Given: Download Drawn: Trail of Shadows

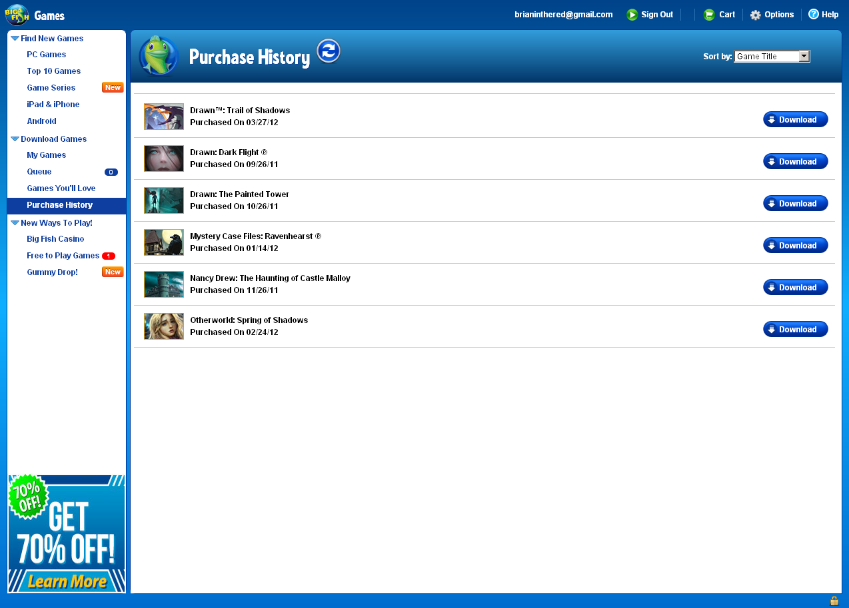Looking at the screenshot, I should pos(796,120).
